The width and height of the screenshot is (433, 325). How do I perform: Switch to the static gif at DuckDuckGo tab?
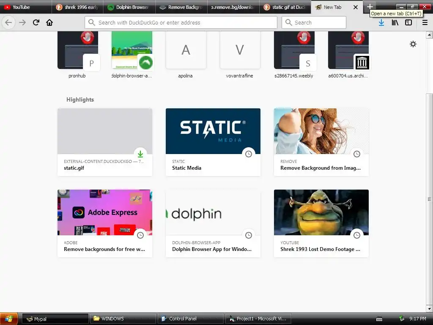pos(285,7)
